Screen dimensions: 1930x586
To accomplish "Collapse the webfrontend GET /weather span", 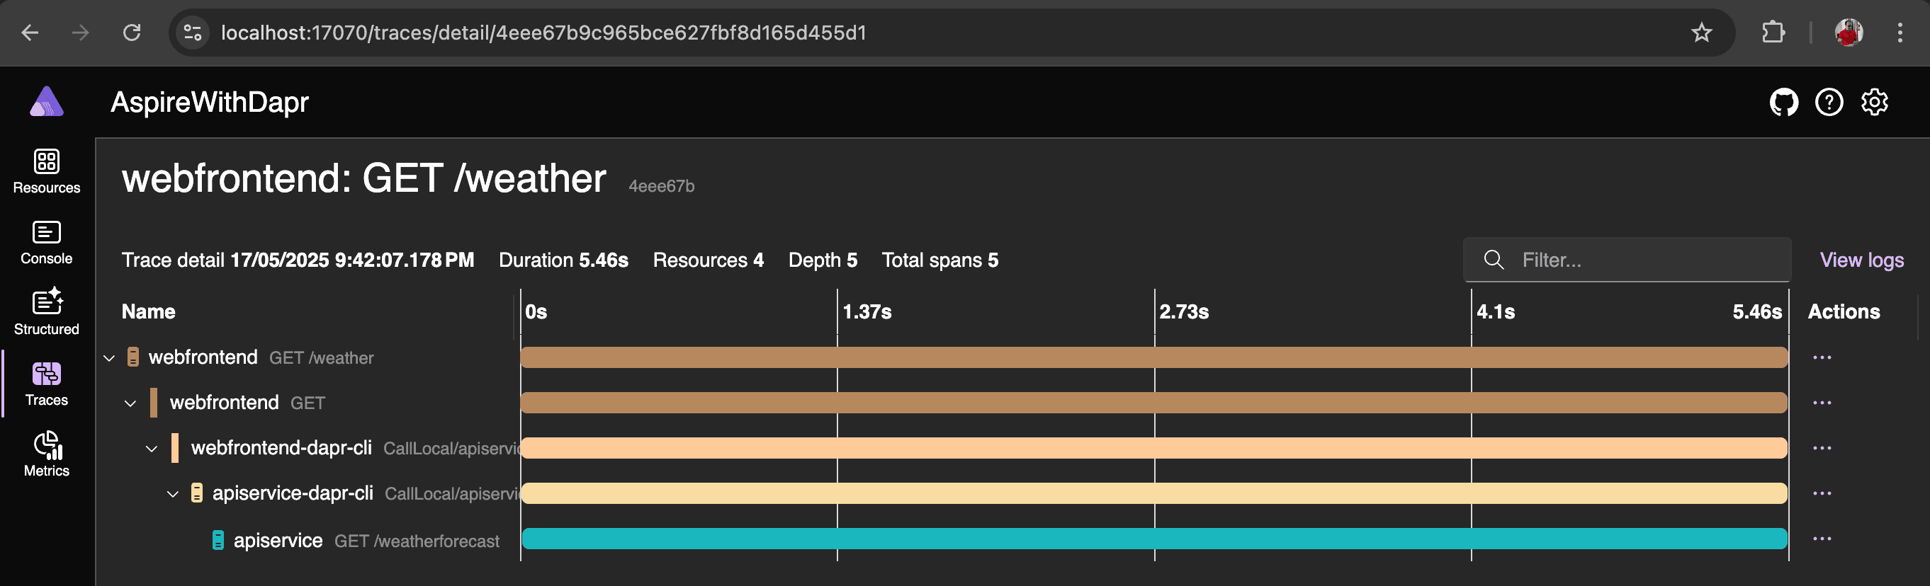I will (x=109, y=359).
